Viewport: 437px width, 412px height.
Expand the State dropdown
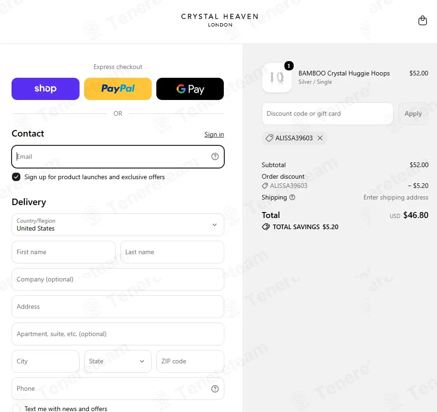tap(118, 361)
